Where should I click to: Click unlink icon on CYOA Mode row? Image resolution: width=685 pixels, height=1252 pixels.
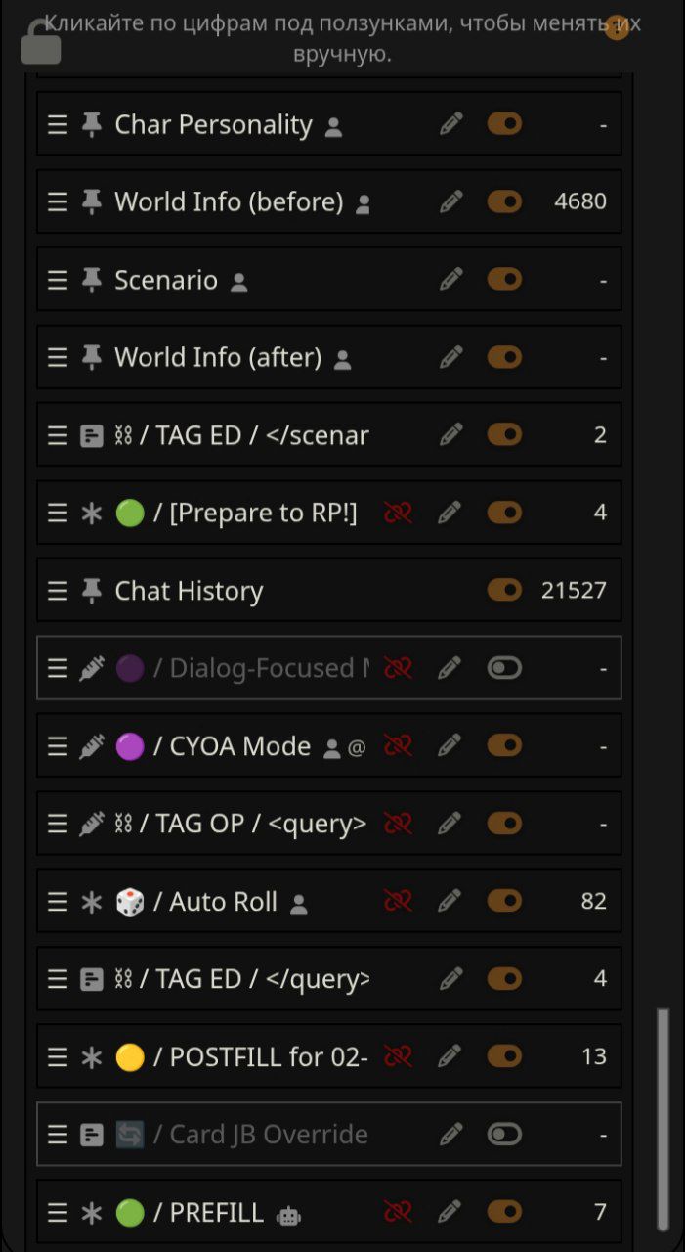[x=398, y=745]
